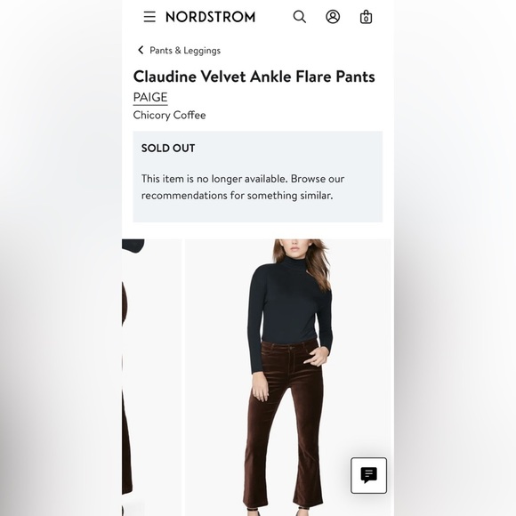Go to the Nordstrom home logo
Viewport: 516px width, 516px height.
(x=211, y=17)
